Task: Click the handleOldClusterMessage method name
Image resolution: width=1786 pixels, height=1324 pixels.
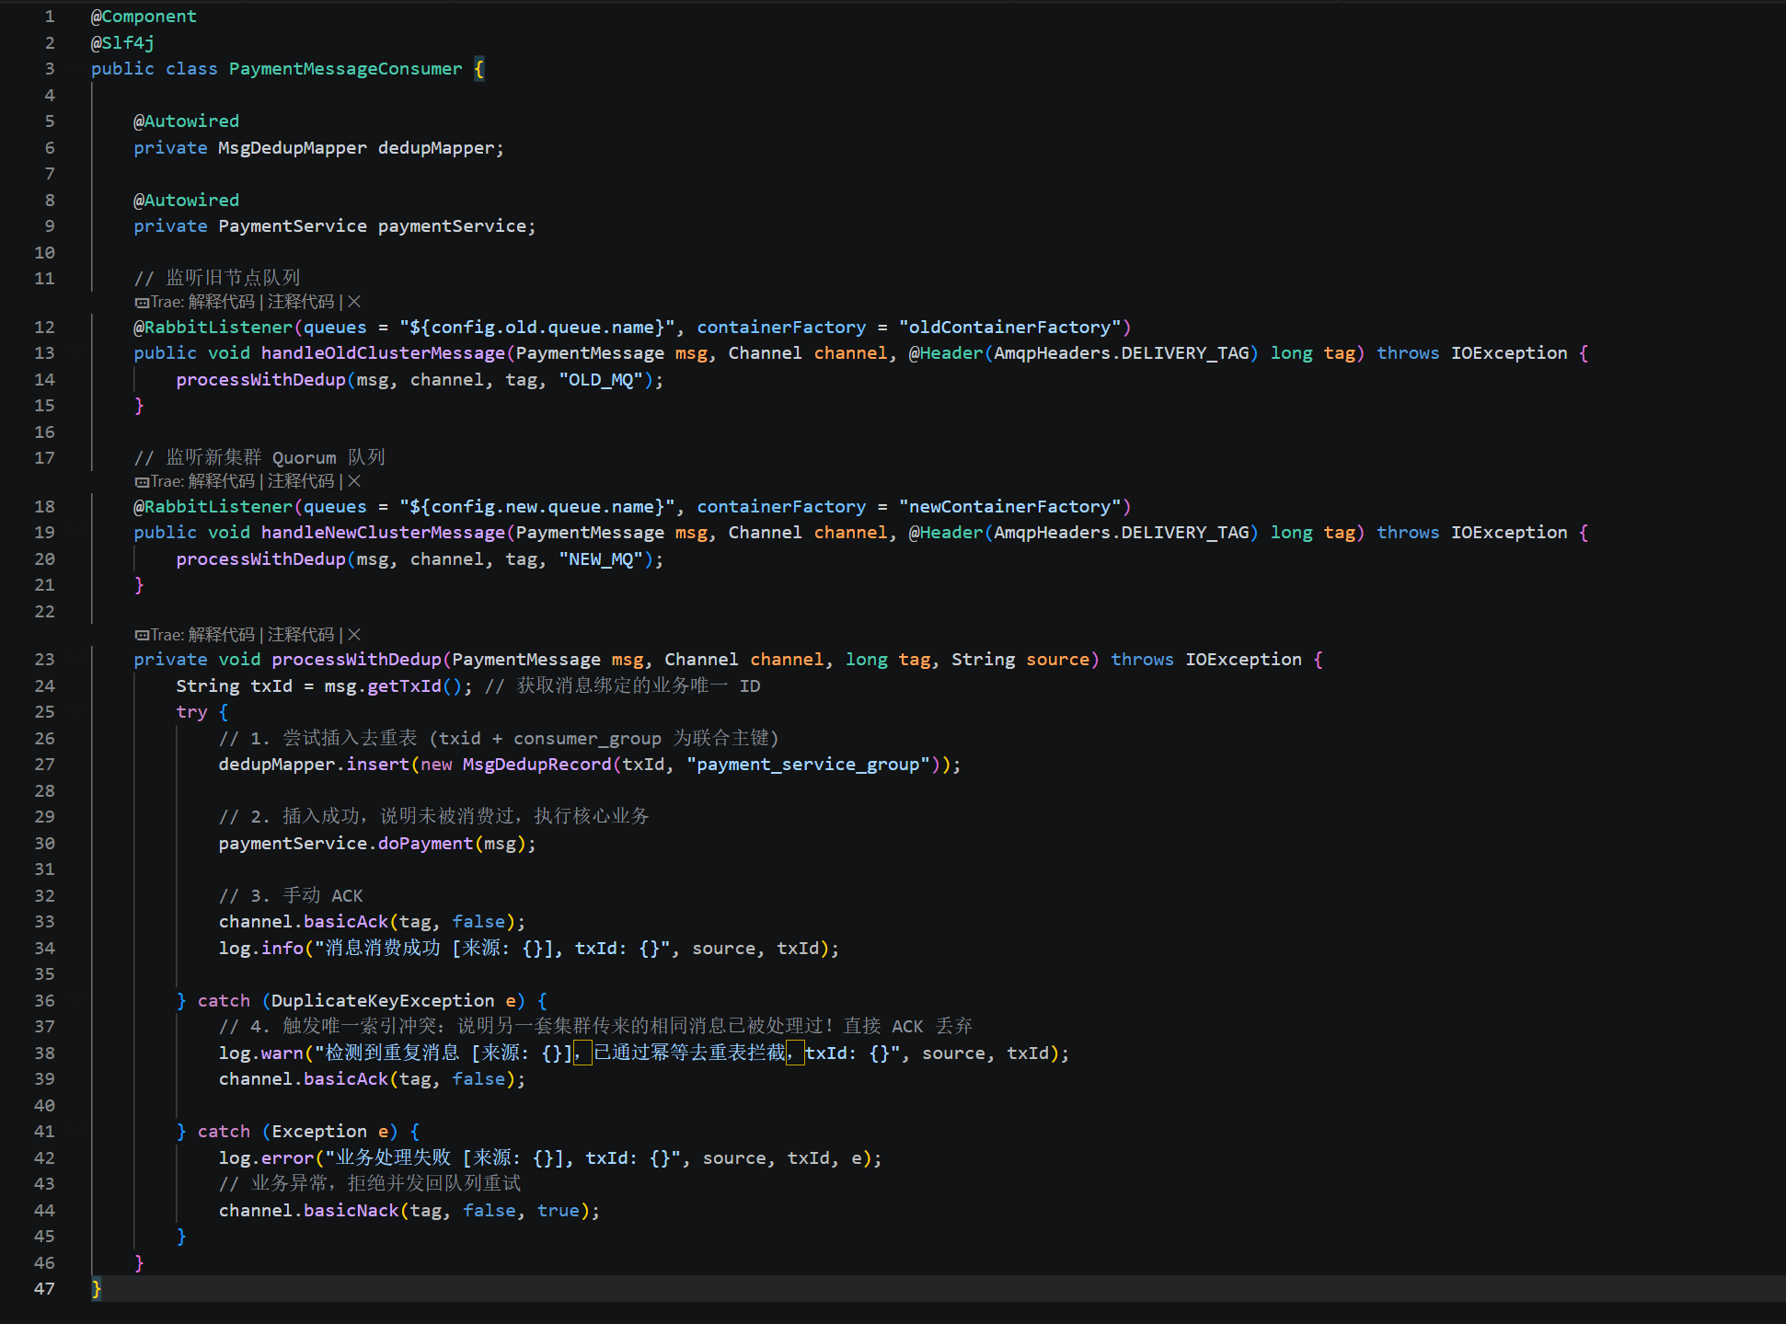Action: (383, 353)
